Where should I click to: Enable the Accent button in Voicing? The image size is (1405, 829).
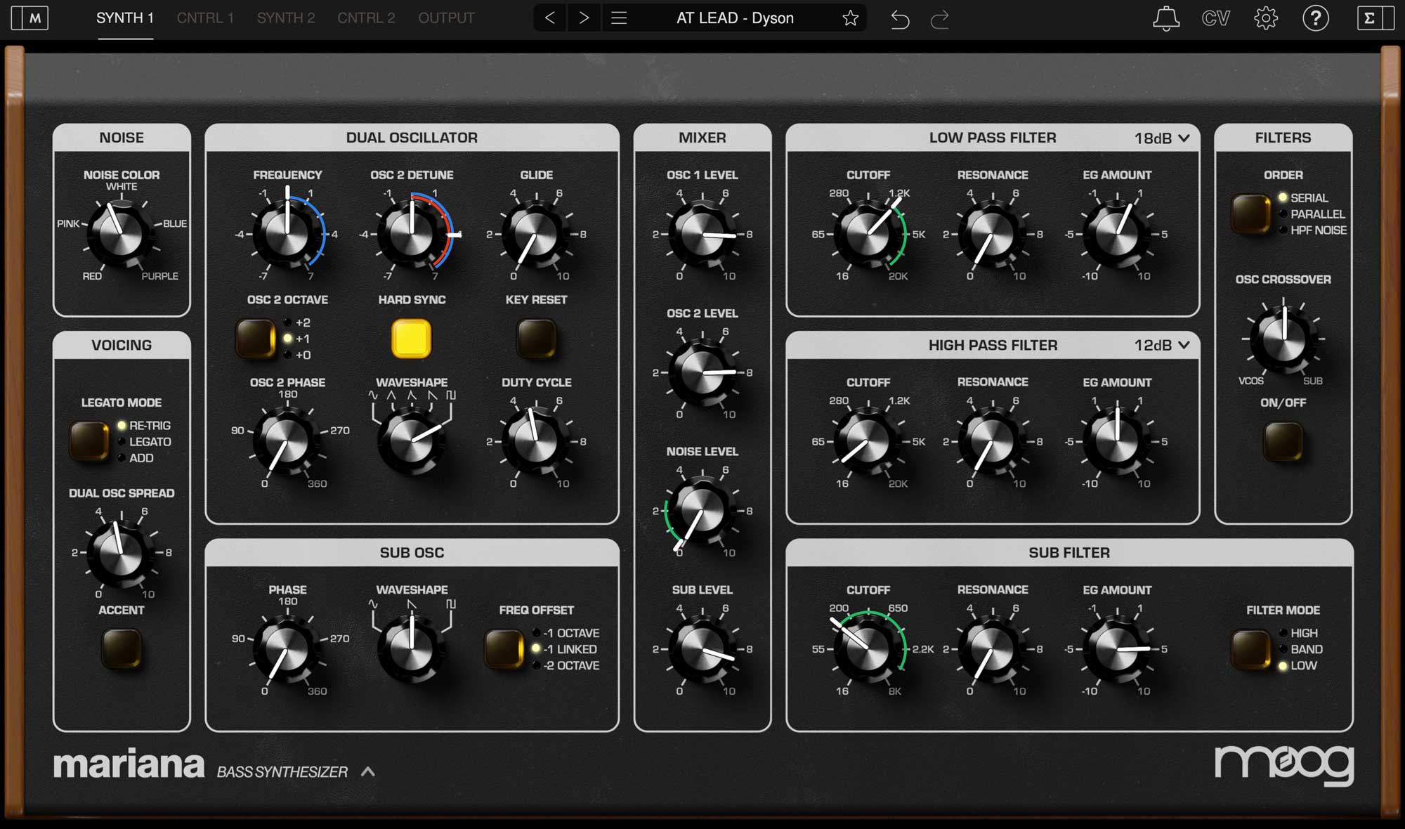point(122,648)
